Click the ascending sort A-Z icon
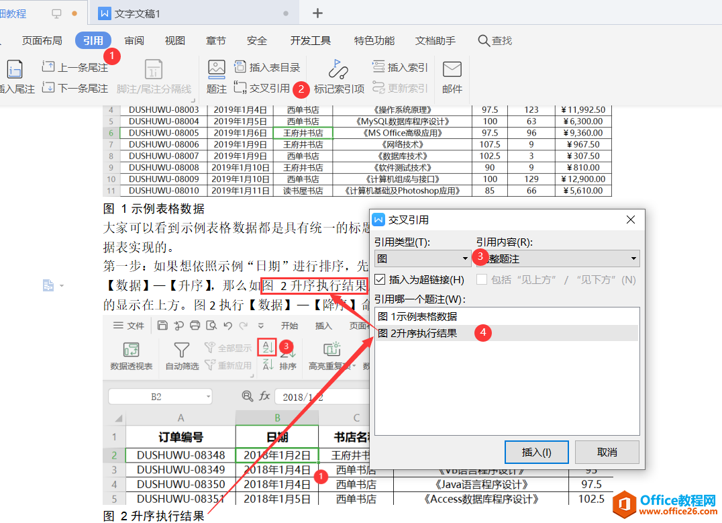Viewport: 722px width, 523px height. tap(268, 347)
